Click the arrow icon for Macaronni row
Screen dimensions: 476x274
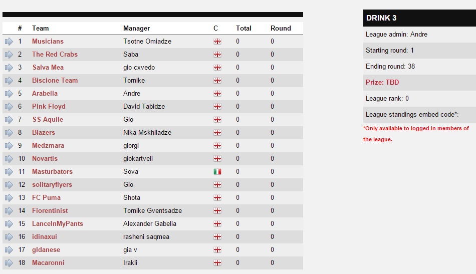(x=9, y=263)
